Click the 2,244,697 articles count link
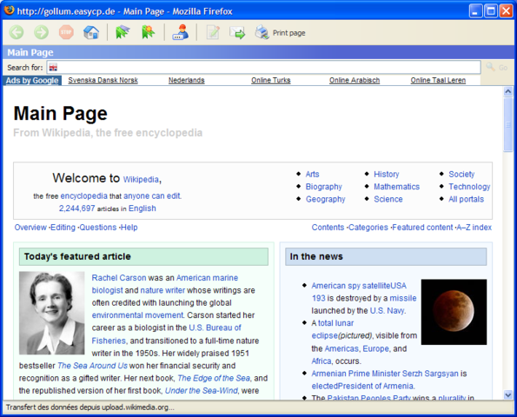 click(76, 208)
